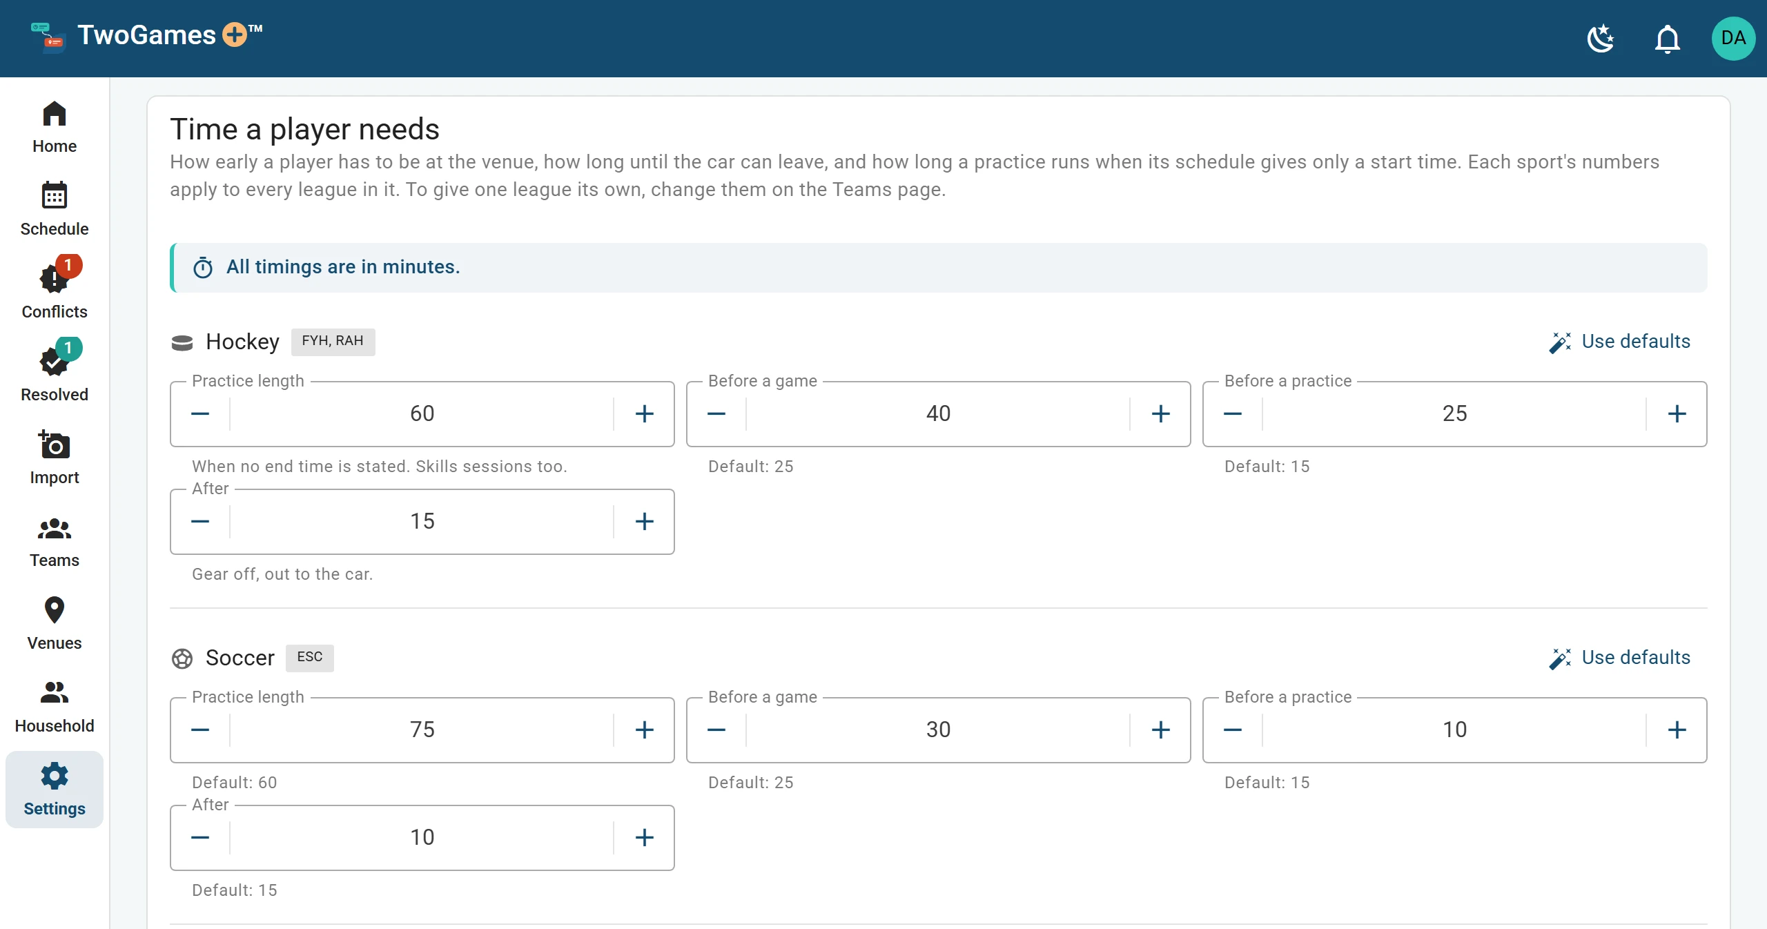Edit Soccer Before a game value 30

coord(938,730)
